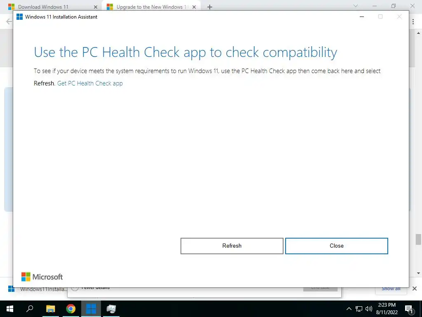Open File Explorer from the taskbar
Viewport: 422px width, 317px height.
click(50, 309)
